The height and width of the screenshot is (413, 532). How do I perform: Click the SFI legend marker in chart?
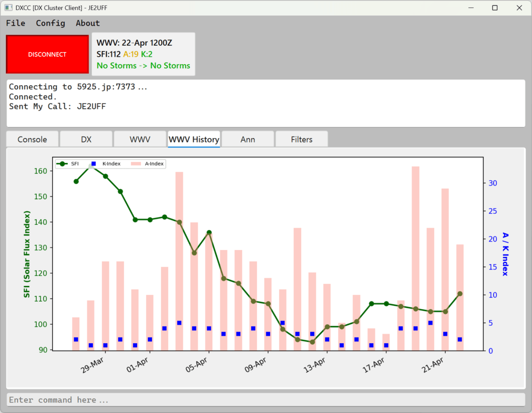[x=63, y=164]
